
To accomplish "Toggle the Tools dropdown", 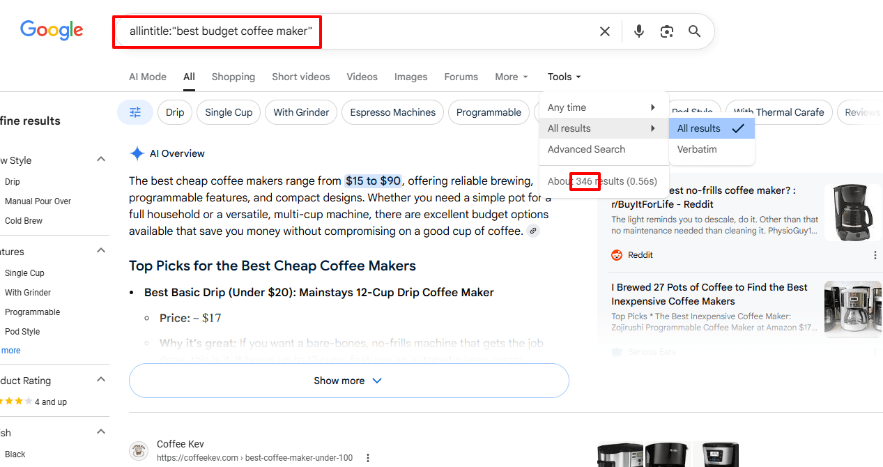I will tap(565, 77).
